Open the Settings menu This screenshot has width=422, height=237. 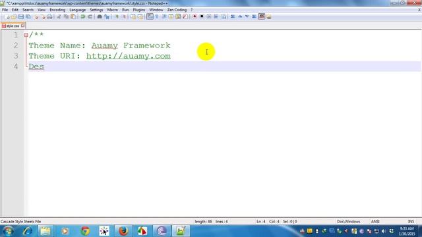(x=96, y=10)
